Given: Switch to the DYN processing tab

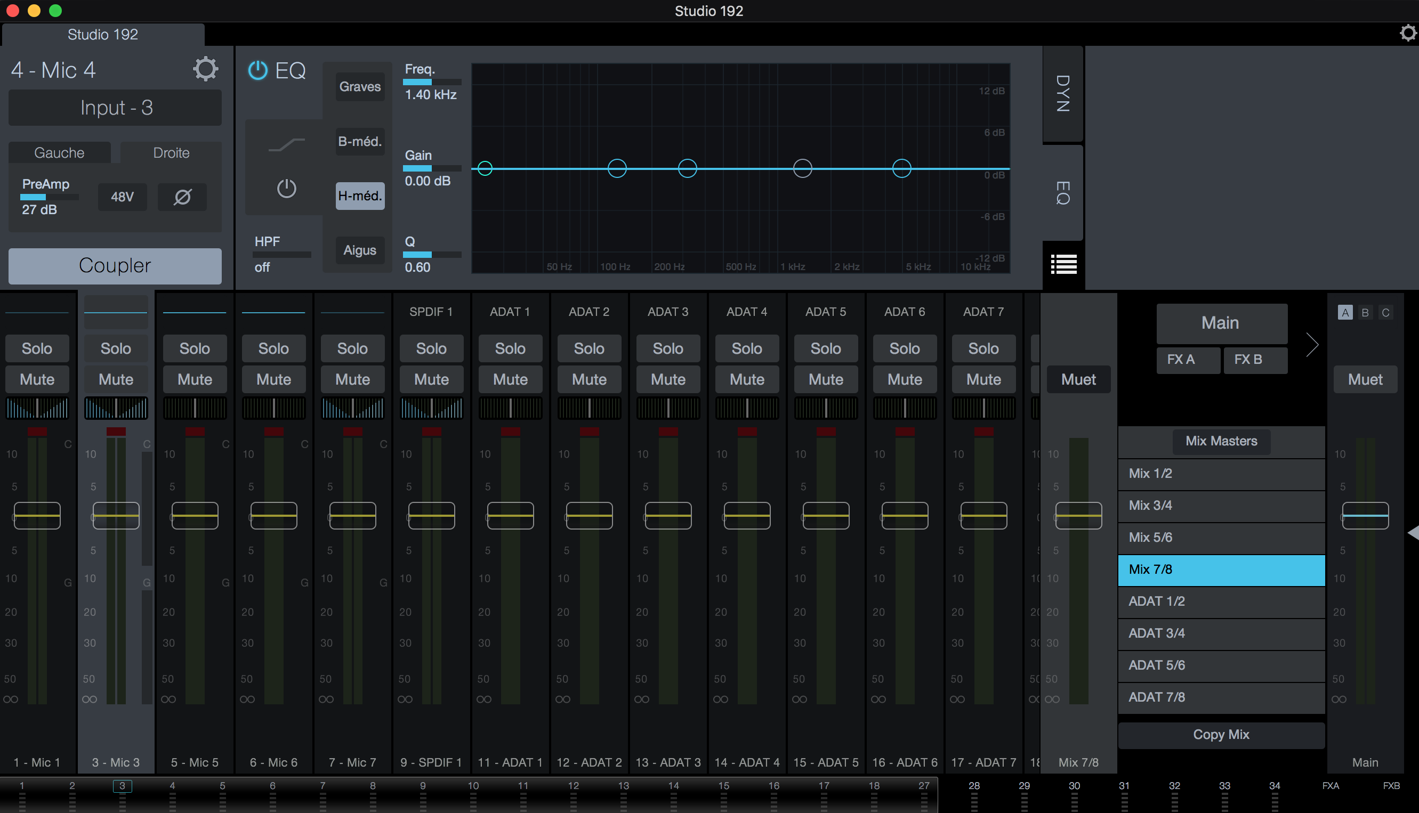Looking at the screenshot, I should coord(1062,94).
